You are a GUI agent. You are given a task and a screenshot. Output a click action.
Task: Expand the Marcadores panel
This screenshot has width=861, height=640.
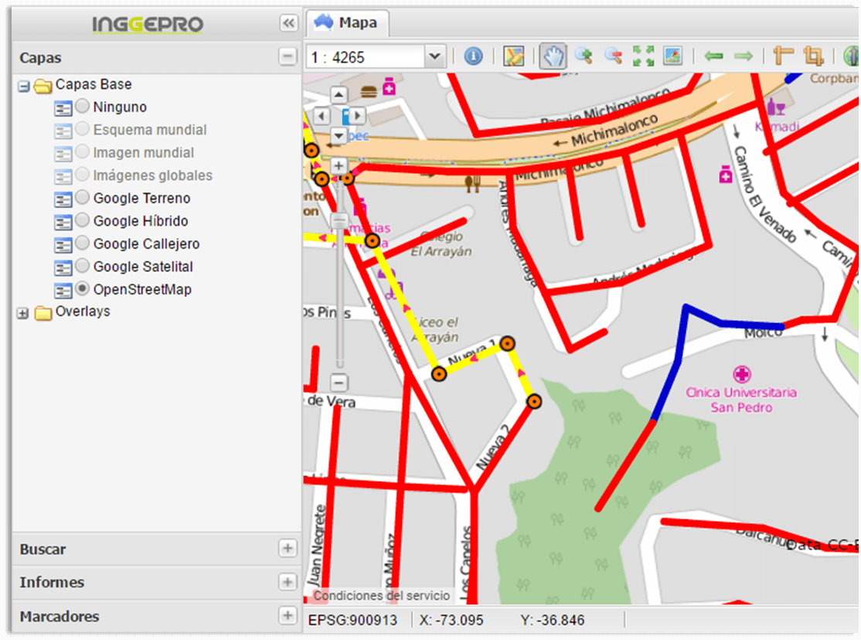288,616
